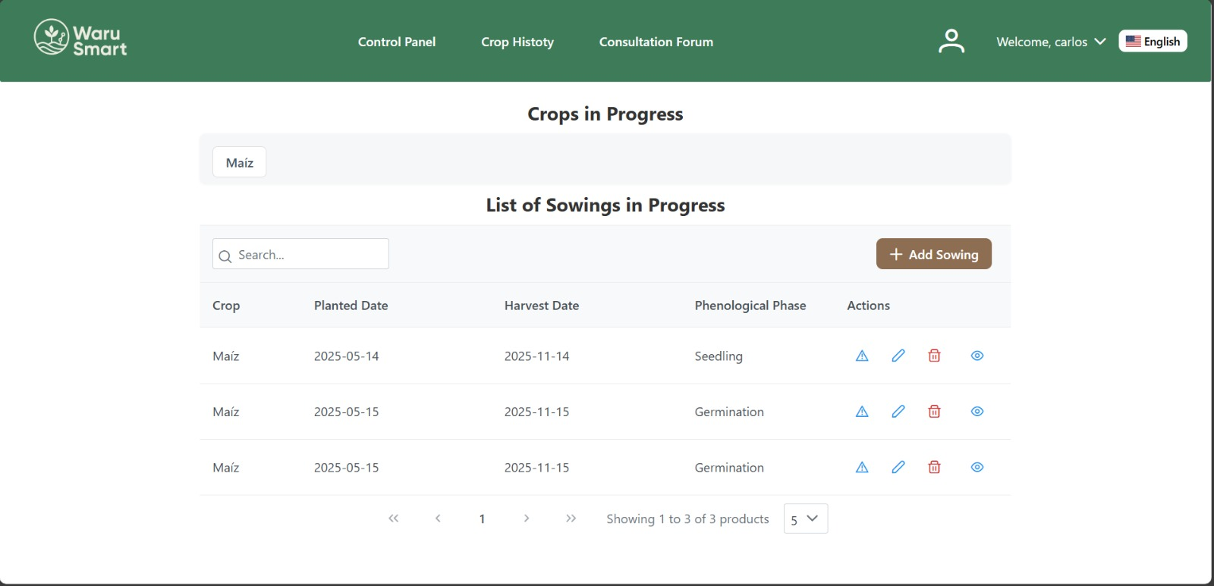View details of the Seedling sowing

[x=977, y=356]
